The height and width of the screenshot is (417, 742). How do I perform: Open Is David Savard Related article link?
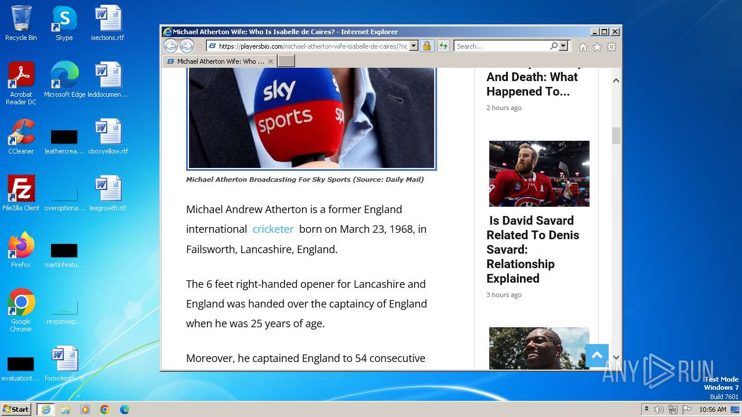pos(533,250)
